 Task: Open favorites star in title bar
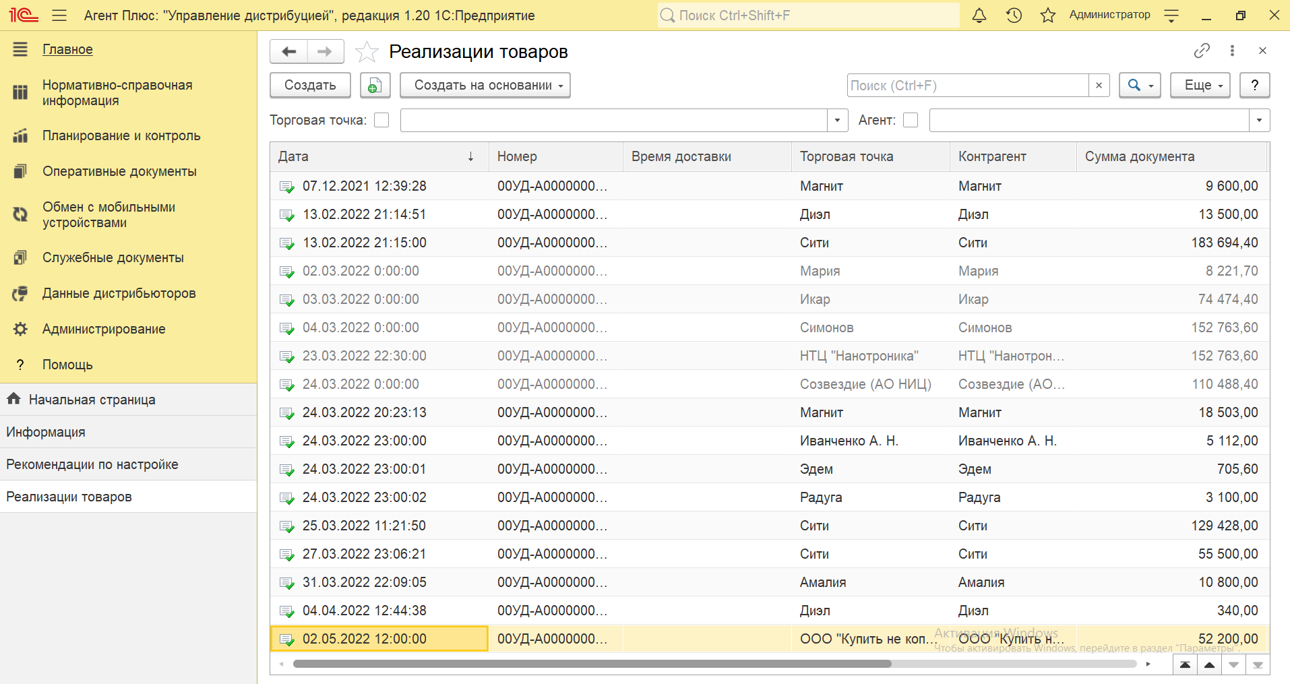coord(1047,15)
